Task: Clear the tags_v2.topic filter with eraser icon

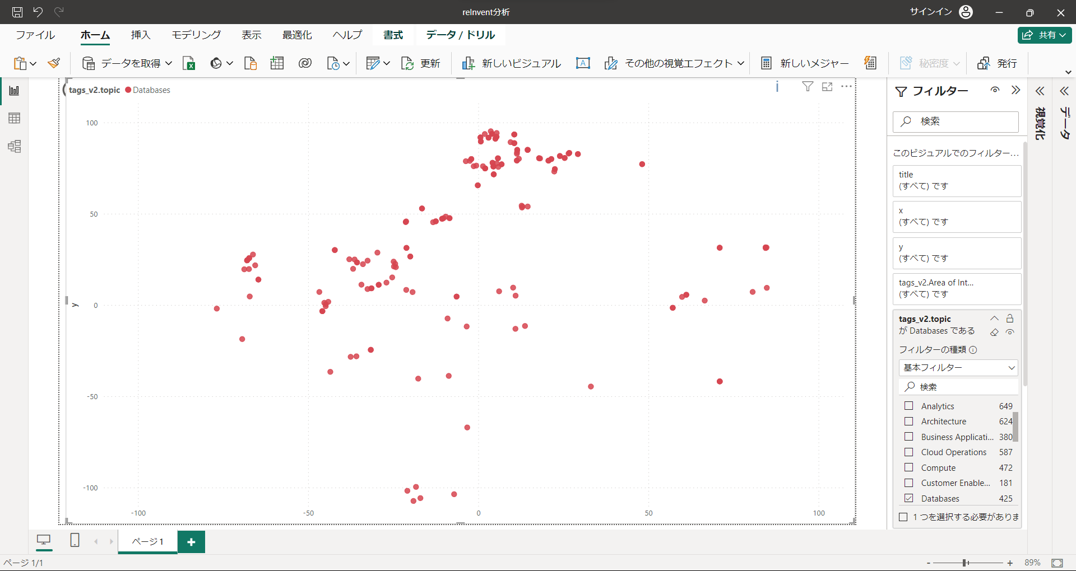Action: [x=994, y=332]
